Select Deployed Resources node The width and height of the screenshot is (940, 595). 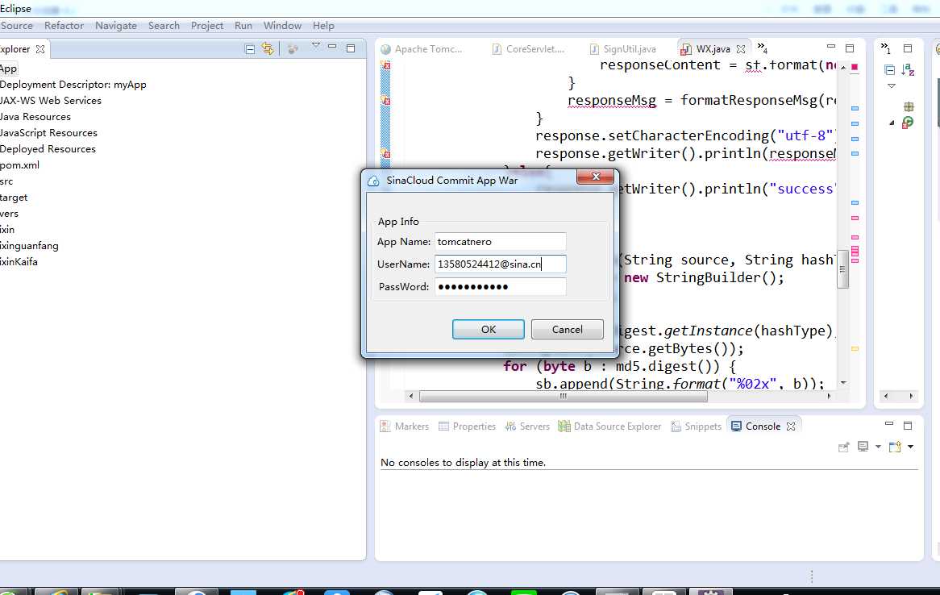tap(48, 149)
